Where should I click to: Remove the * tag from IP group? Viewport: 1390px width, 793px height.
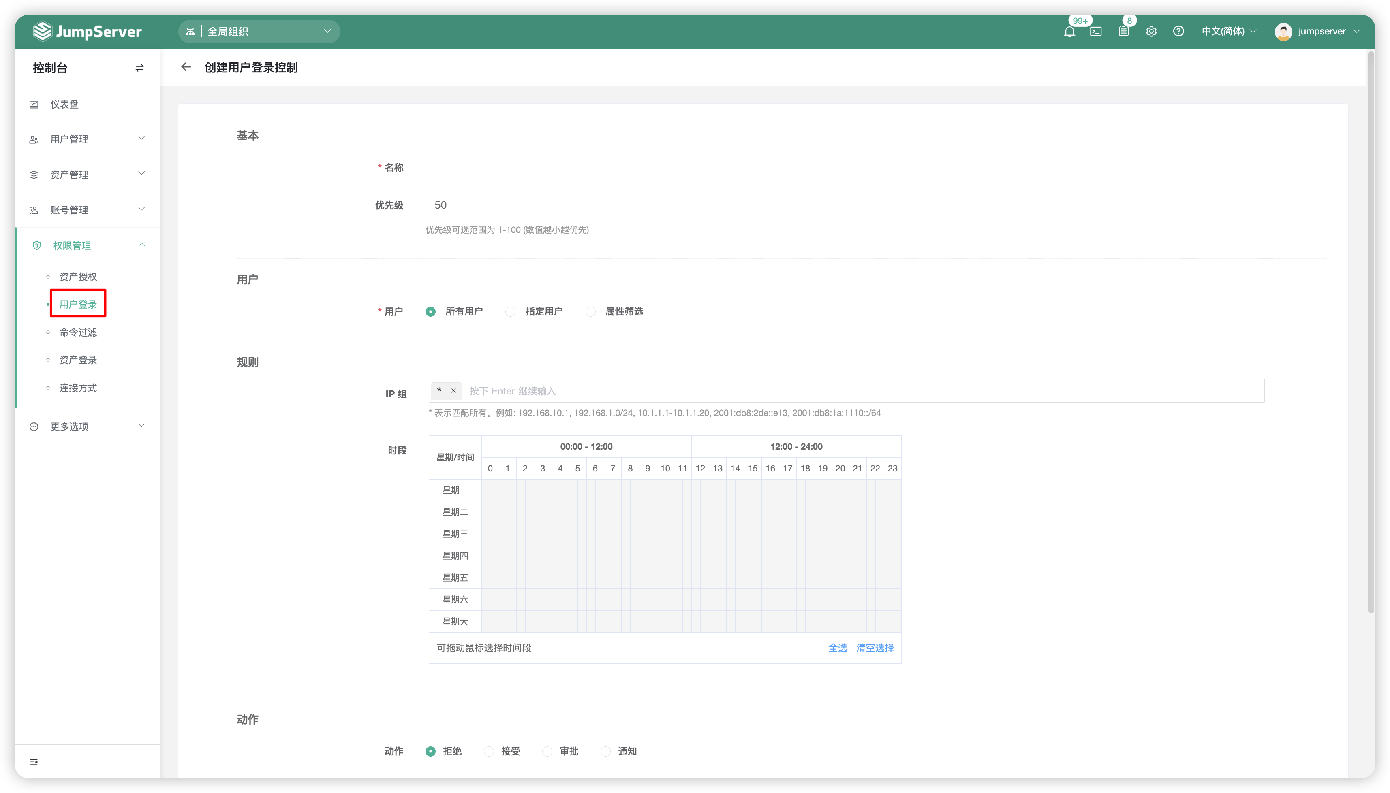pyautogui.click(x=453, y=390)
